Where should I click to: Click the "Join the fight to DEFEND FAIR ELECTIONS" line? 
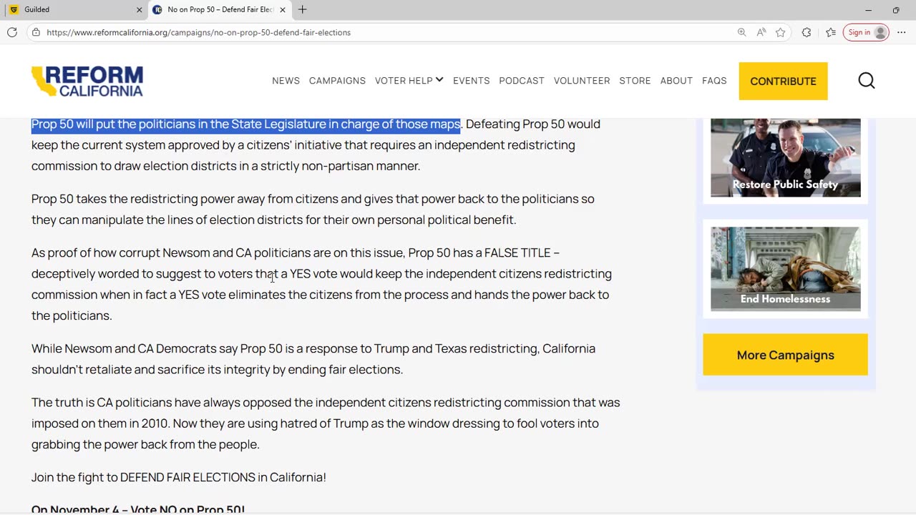pyautogui.click(x=179, y=477)
